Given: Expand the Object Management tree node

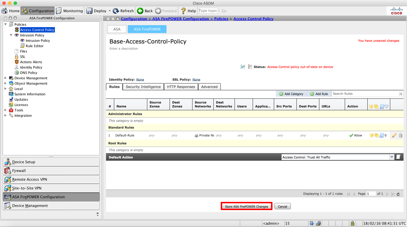Looking at the screenshot, I should click(5, 83).
